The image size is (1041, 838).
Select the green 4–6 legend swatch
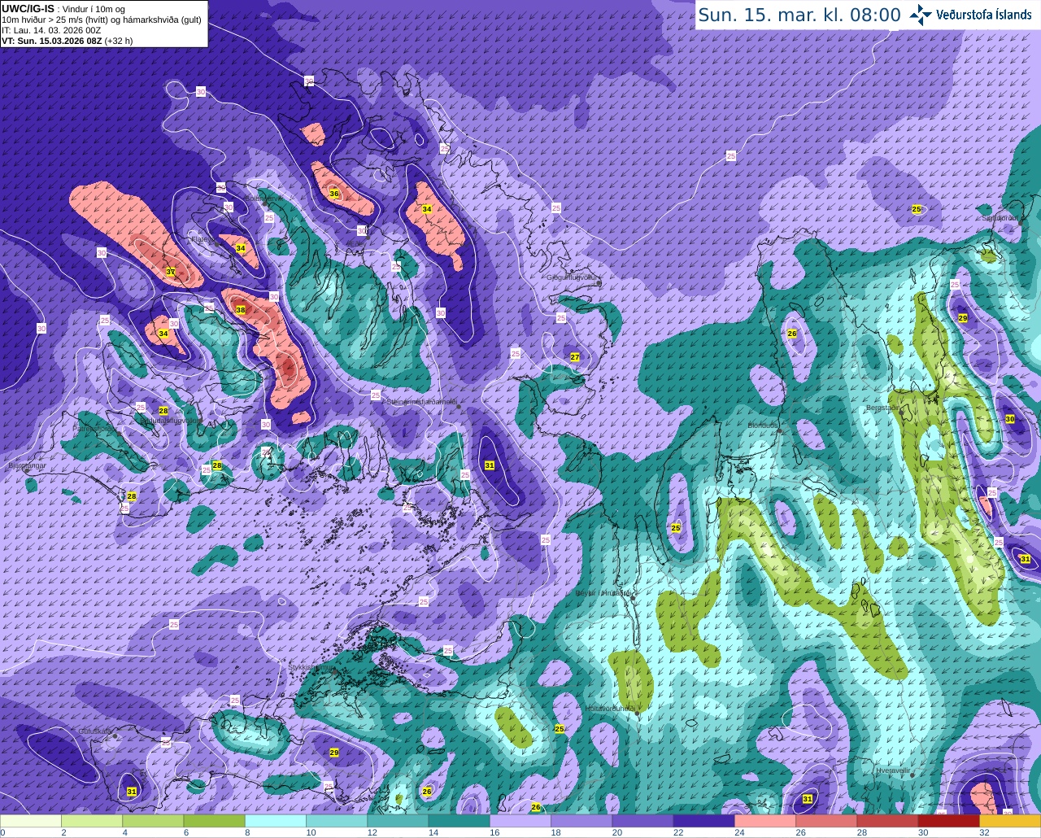click(153, 821)
